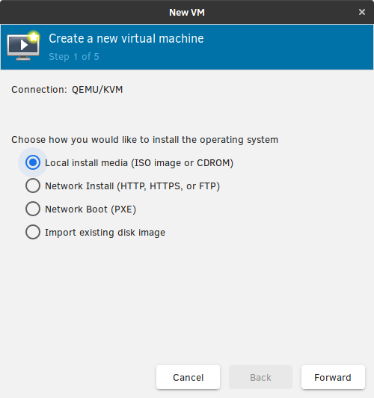Click the virtual machine monitor icon
The height and width of the screenshot is (398, 374).
point(23,46)
